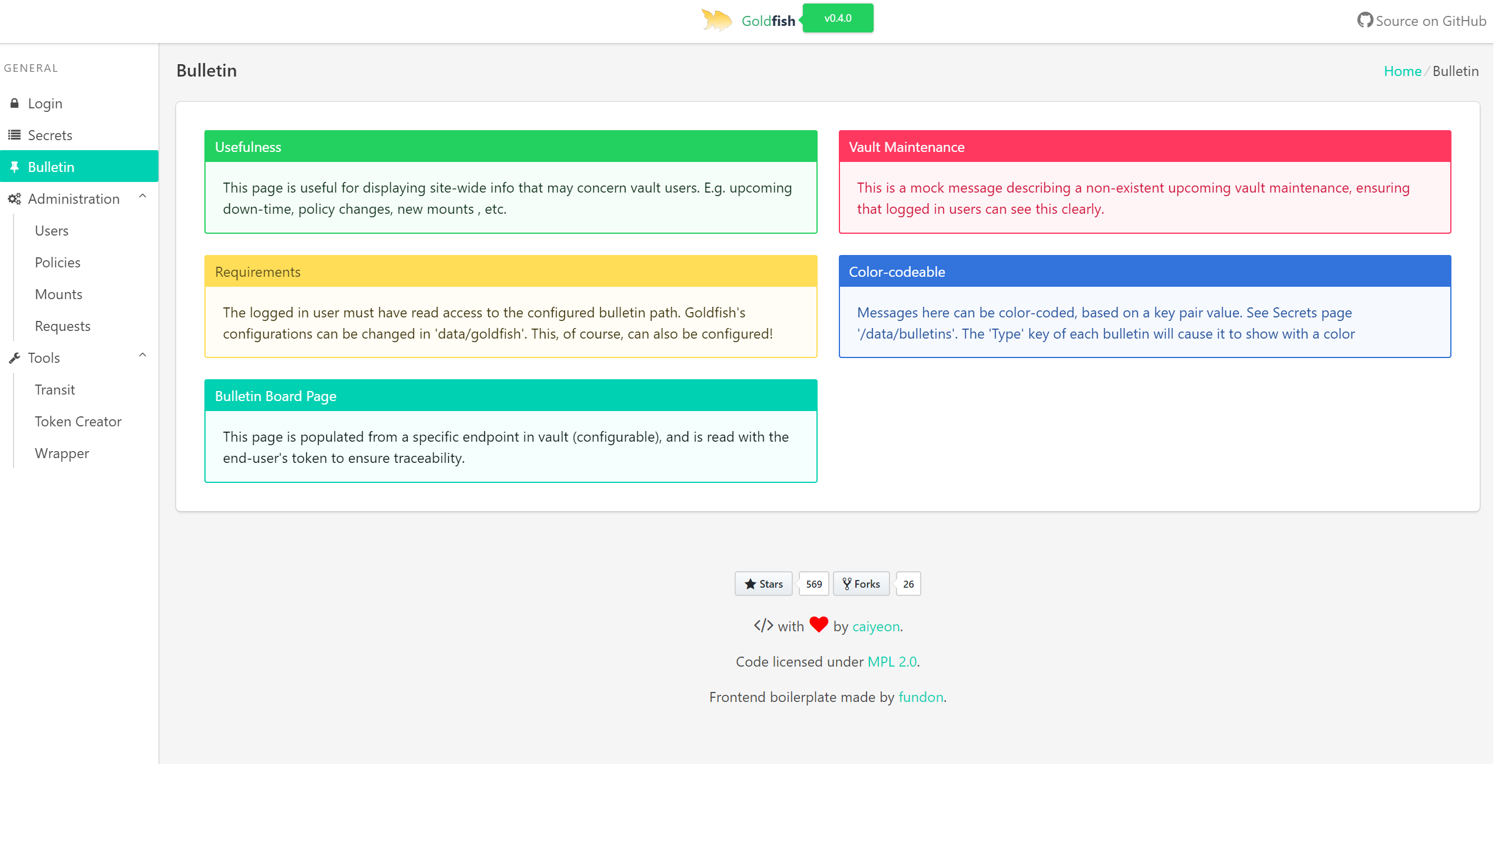
Task: Click the Tools wrench icon
Action: pyautogui.click(x=15, y=358)
